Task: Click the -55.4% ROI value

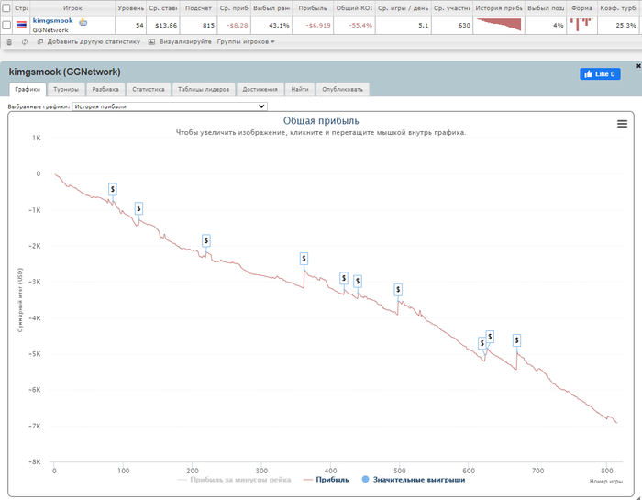Action: point(360,26)
